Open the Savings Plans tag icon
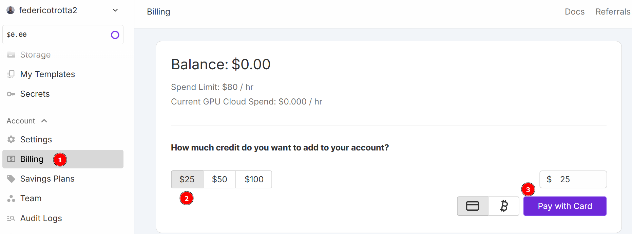 pos(11,179)
